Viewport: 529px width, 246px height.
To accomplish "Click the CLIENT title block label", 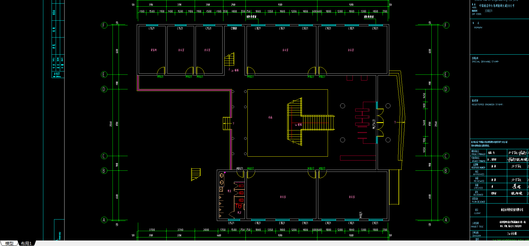I will (477, 213).
